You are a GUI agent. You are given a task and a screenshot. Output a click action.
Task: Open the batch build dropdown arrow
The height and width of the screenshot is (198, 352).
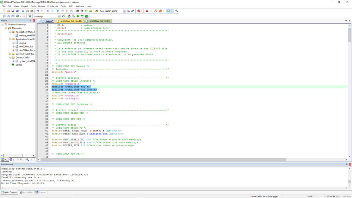point(20,16)
